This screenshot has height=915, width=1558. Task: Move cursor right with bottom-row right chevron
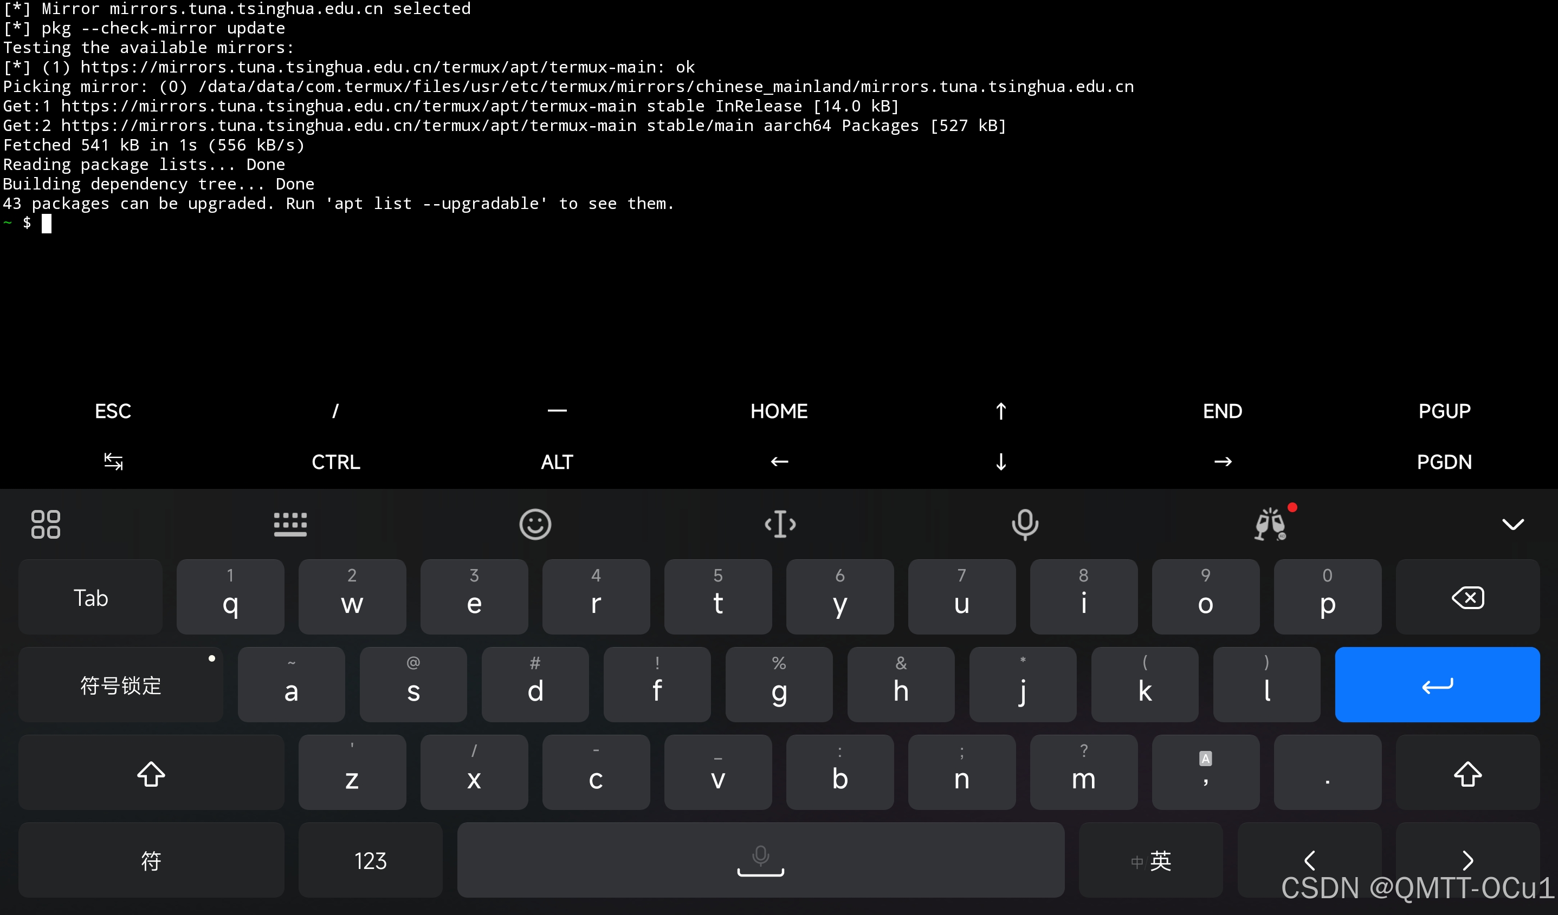point(1467,860)
